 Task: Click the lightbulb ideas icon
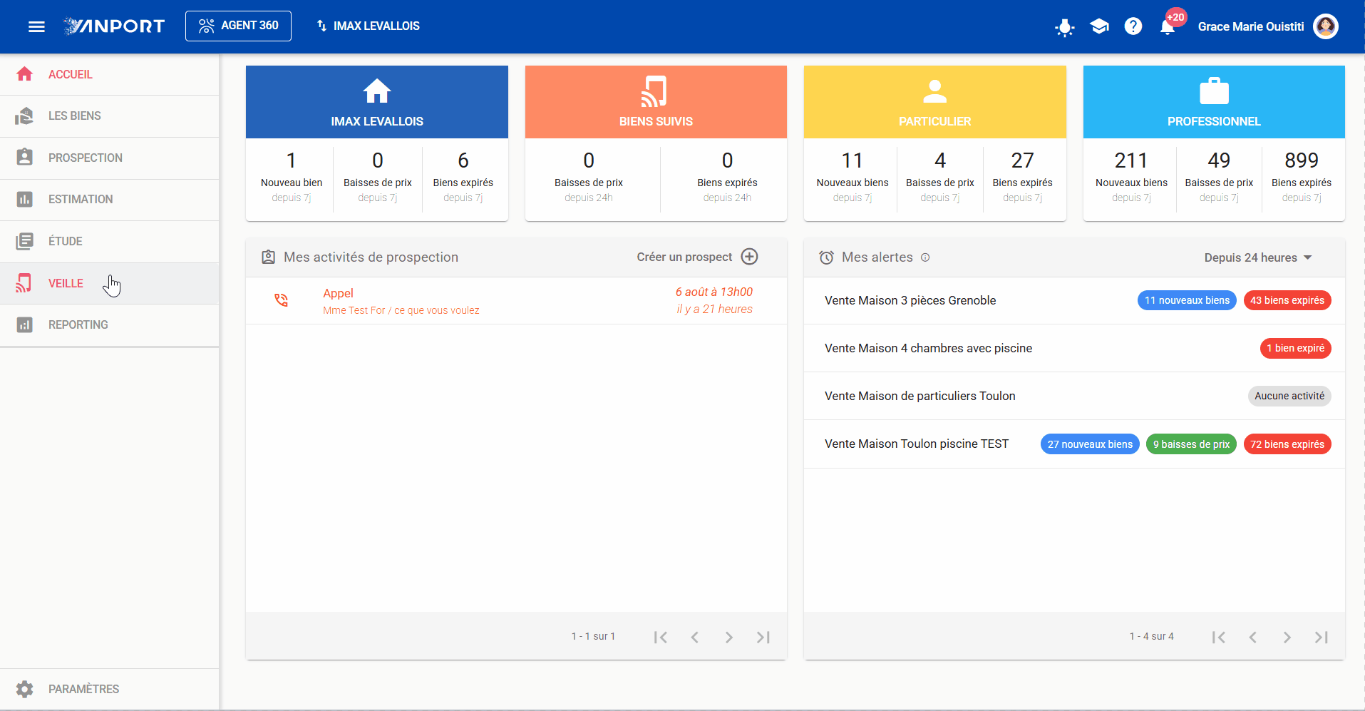(x=1064, y=27)
